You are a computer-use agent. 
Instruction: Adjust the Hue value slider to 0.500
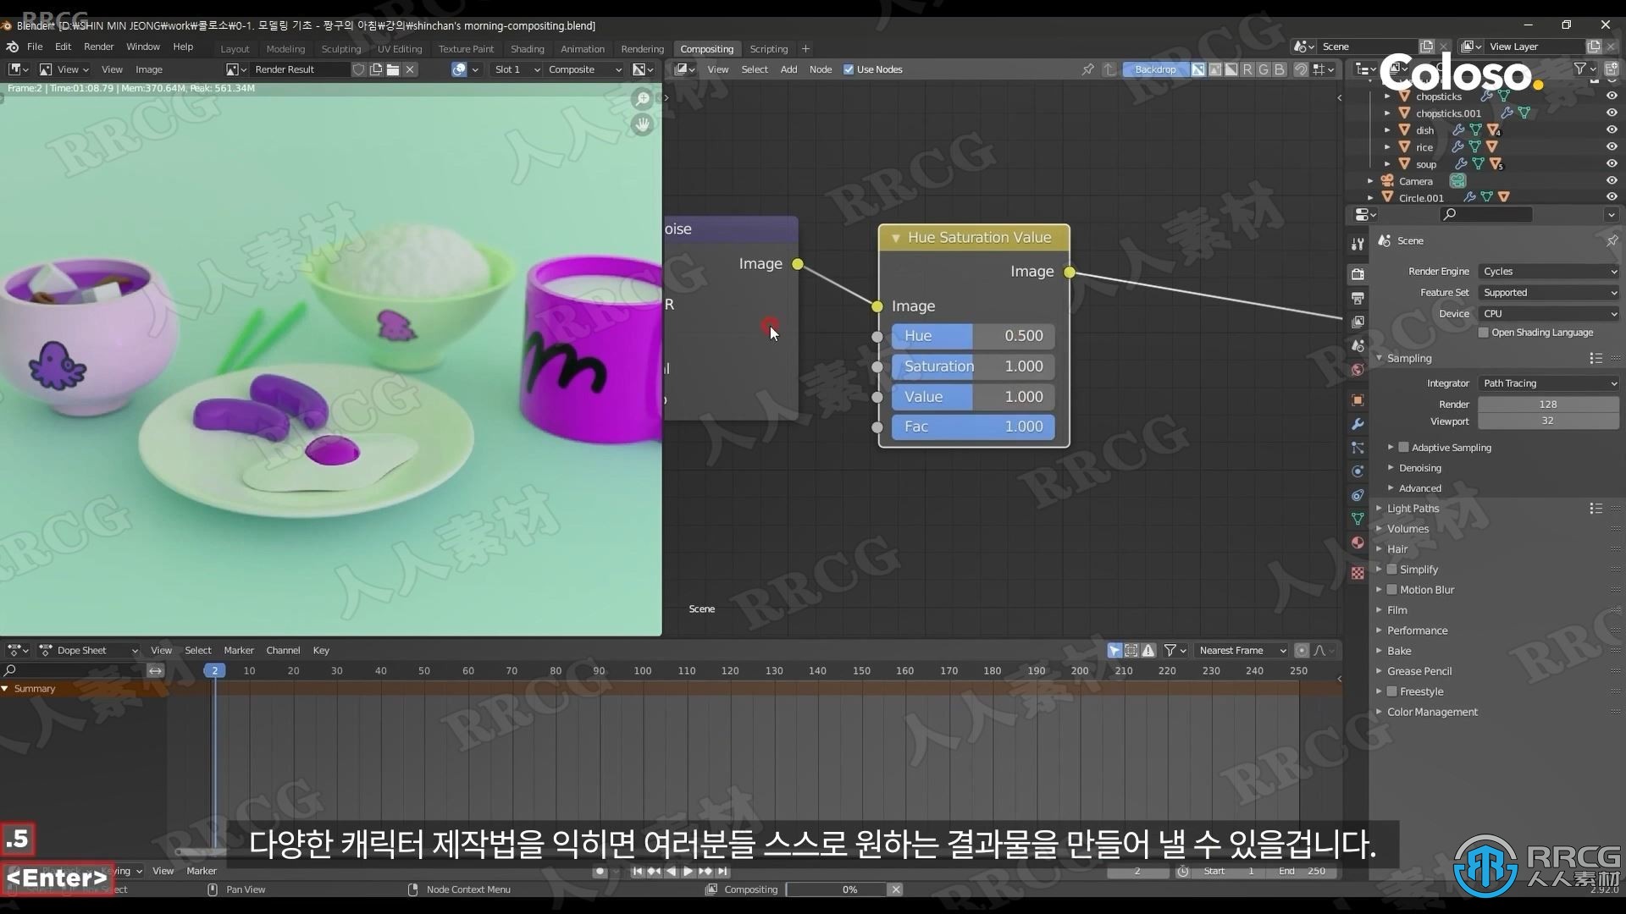973,335
